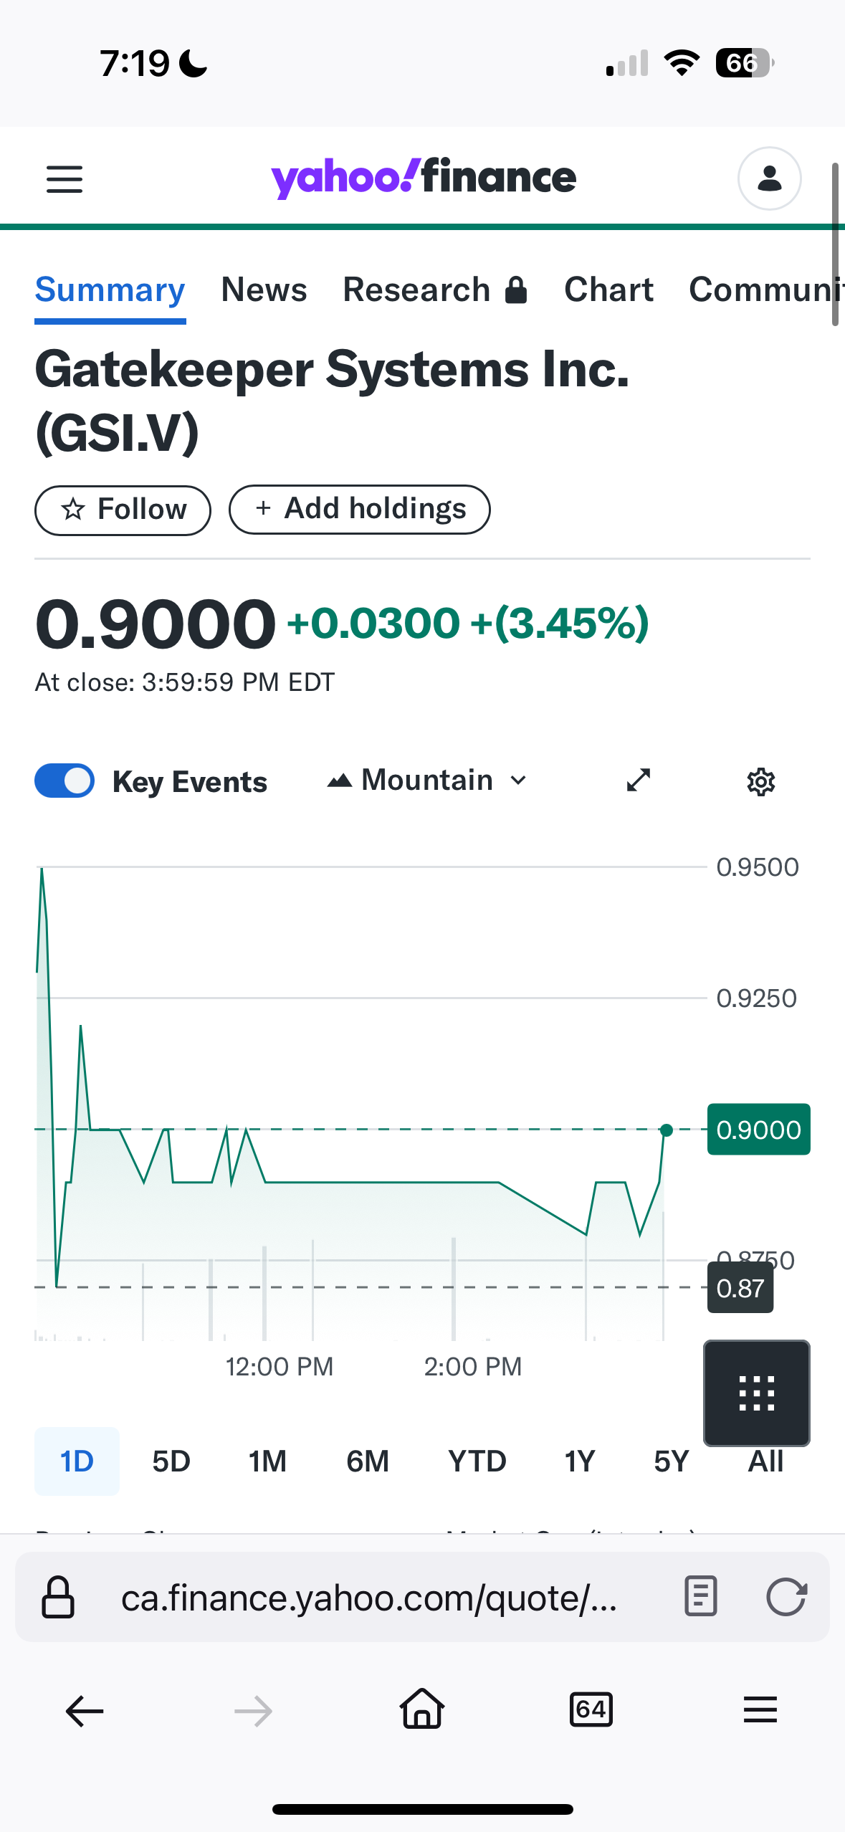Select the Summary tab

(x=110, y=290)
